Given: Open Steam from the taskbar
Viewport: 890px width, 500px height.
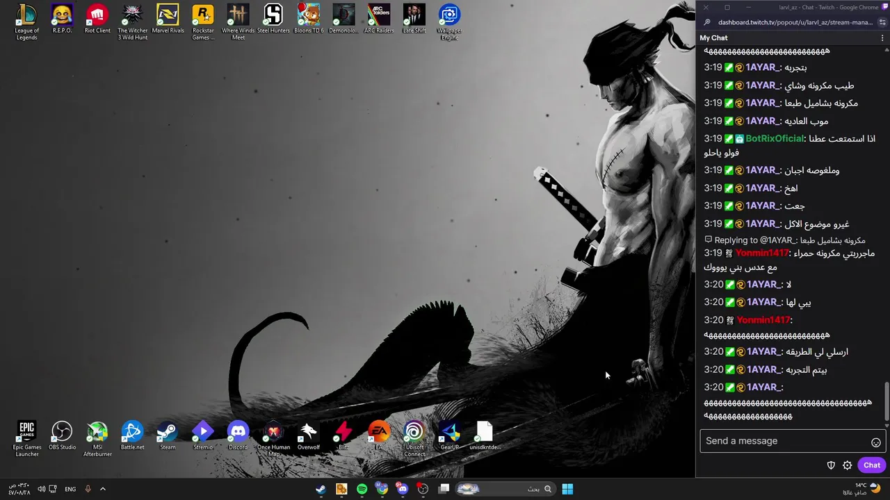Looking at the screenshot, I should click(x=321, y=489).
